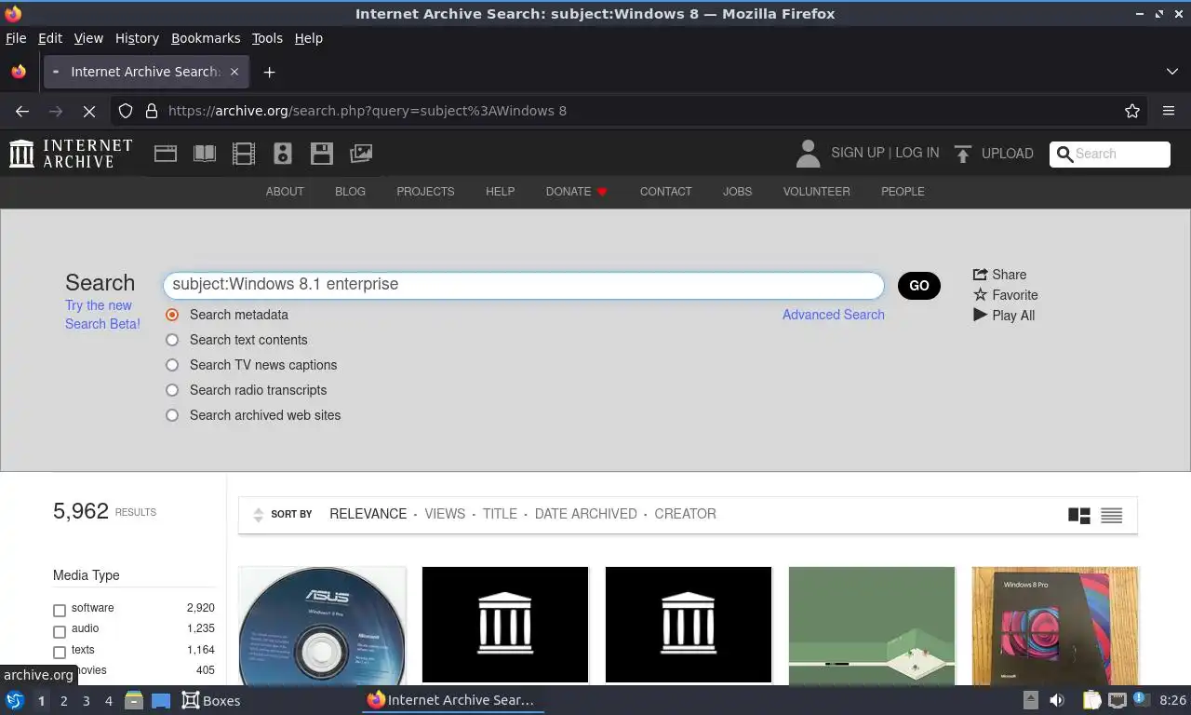Close the Internet Archive Search tab
This screenshot has width=1191, height=715.
click(x=234, y=72)
